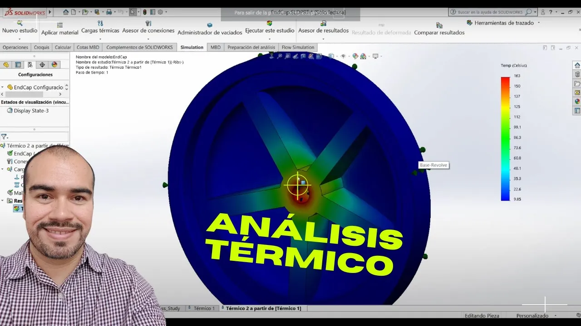The image size is (581, 326).
Task: Activate the Select cursor tool
Action: click(x=133, y=12)
